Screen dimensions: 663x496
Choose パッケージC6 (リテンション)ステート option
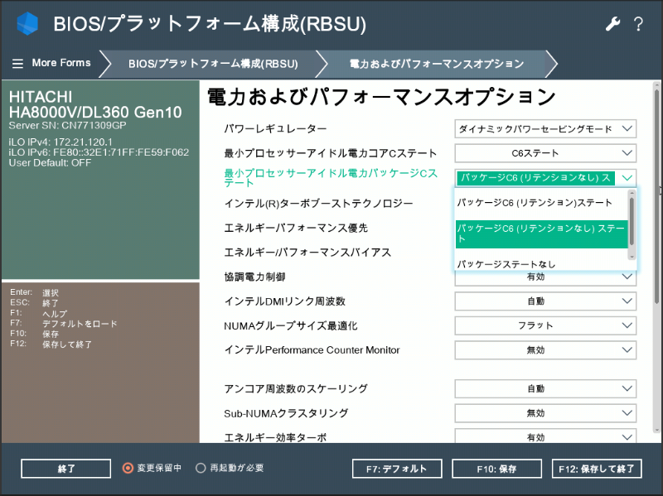541,203
